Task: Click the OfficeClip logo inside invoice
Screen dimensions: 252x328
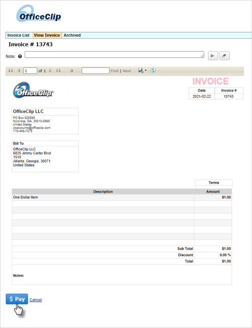Action: 34,91
